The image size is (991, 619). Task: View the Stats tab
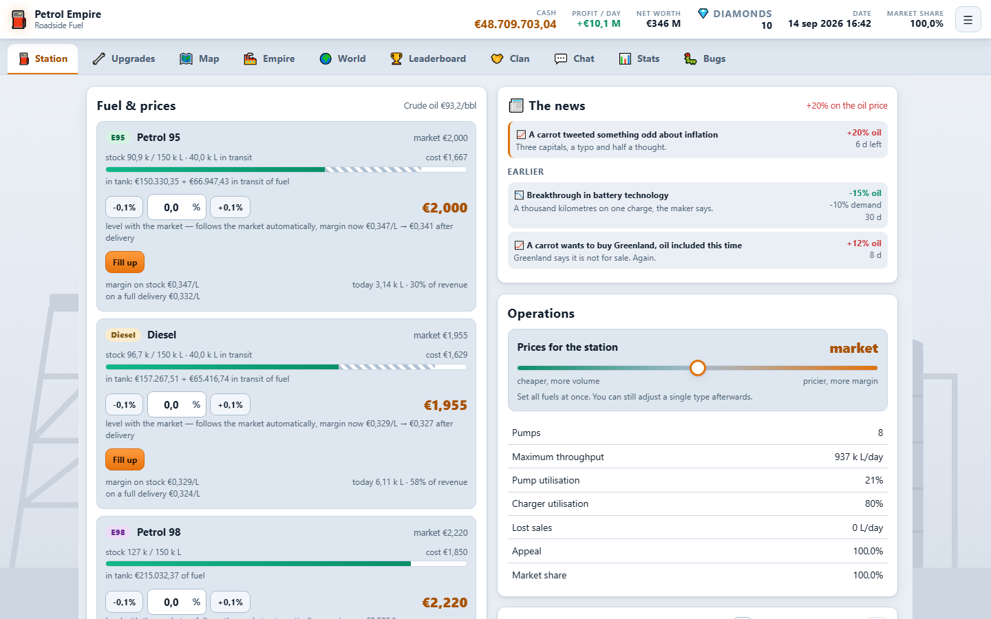point(639,59)
